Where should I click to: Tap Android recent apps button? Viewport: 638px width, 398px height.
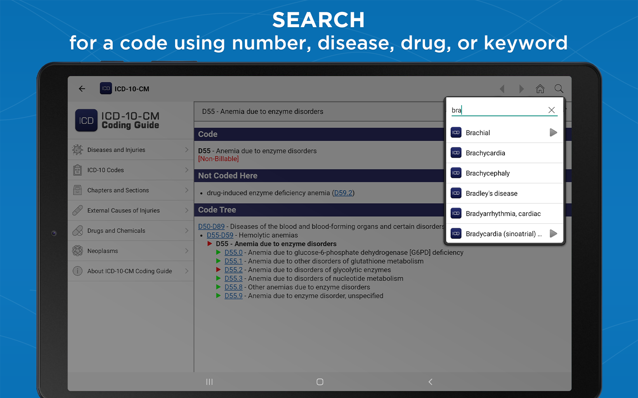(x=209, y=382)
